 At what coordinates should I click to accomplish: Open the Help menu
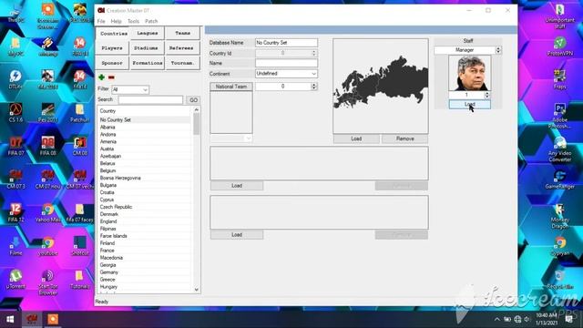coord(116,21)
